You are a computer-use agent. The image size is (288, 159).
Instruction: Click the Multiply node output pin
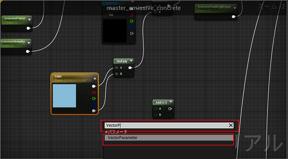click(x=130, y=68)
